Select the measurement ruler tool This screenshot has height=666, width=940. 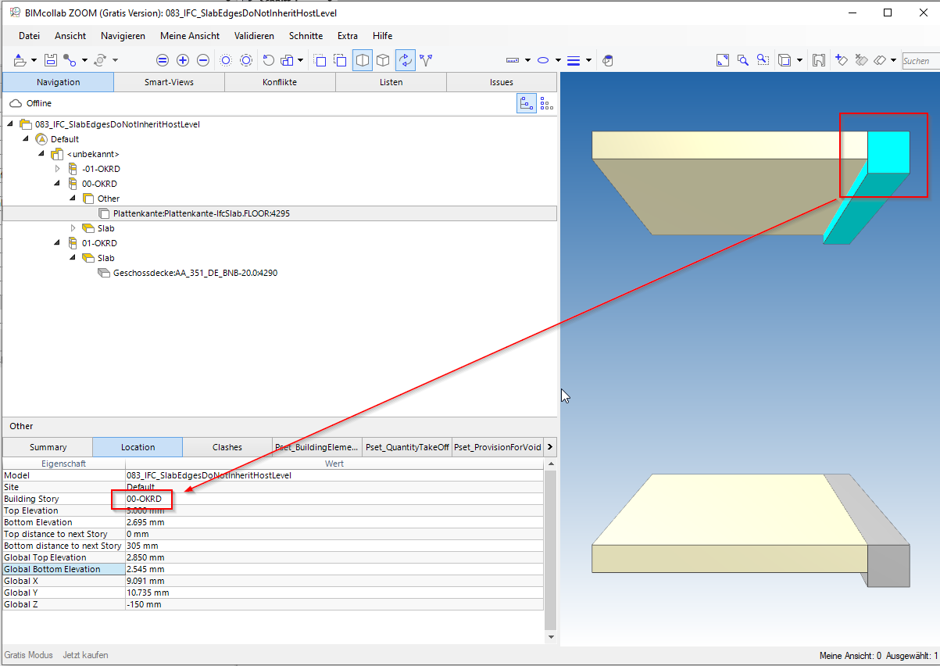point(512,60)
